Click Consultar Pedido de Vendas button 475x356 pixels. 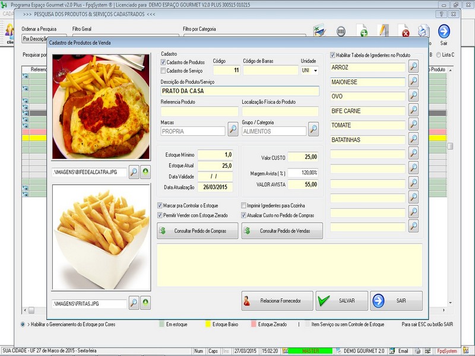point(282,231)
